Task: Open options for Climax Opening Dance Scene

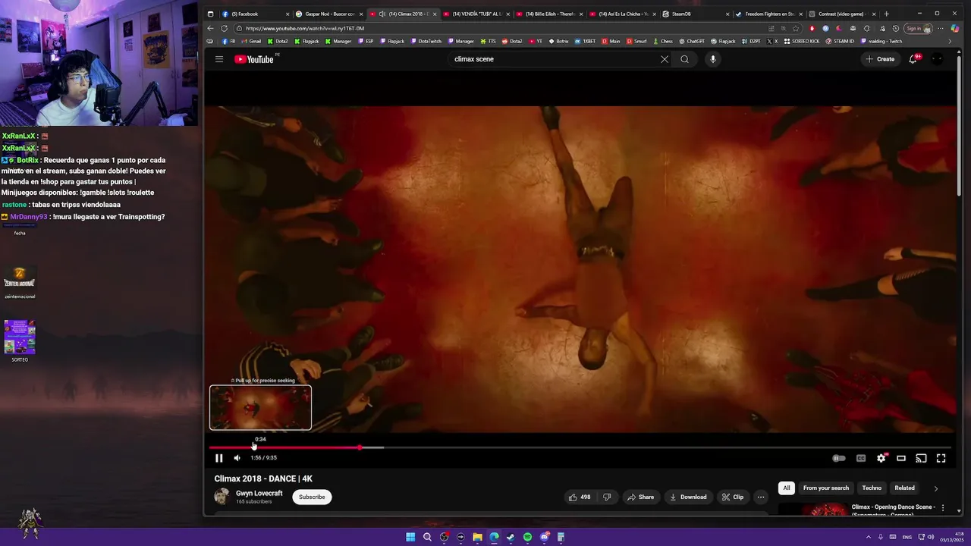Action: point(943,508)
